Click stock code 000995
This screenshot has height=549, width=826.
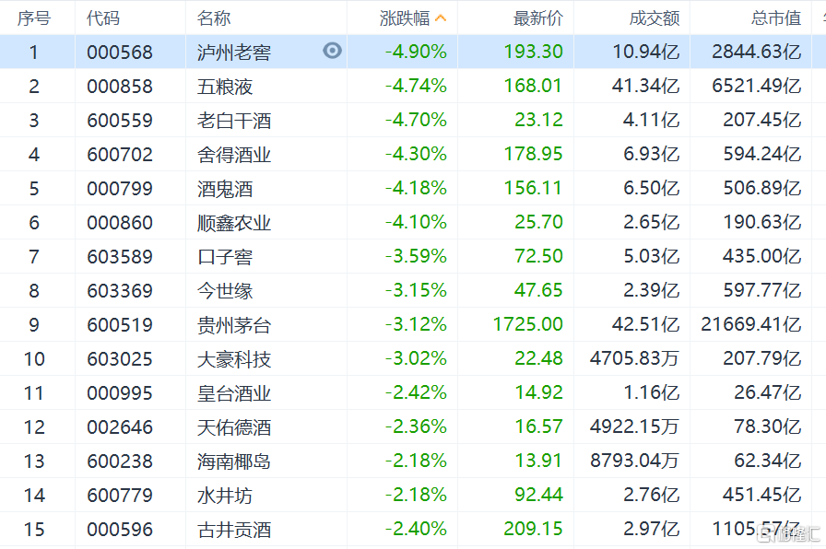120,393
